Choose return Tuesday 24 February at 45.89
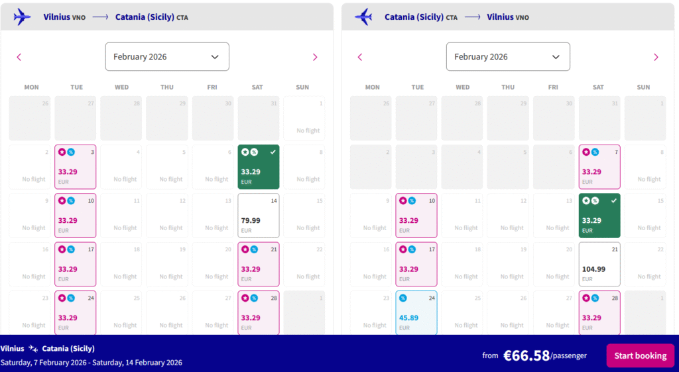 click(416, 312)
